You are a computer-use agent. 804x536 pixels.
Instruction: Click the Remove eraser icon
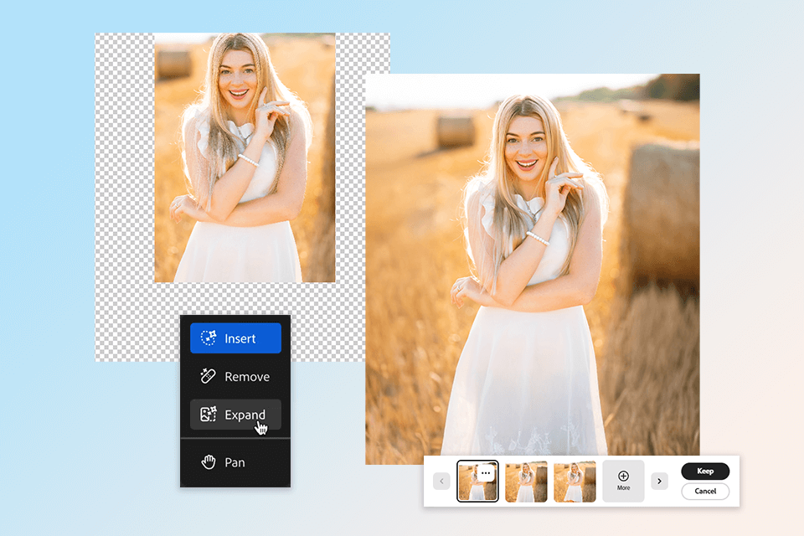[208, 376]
